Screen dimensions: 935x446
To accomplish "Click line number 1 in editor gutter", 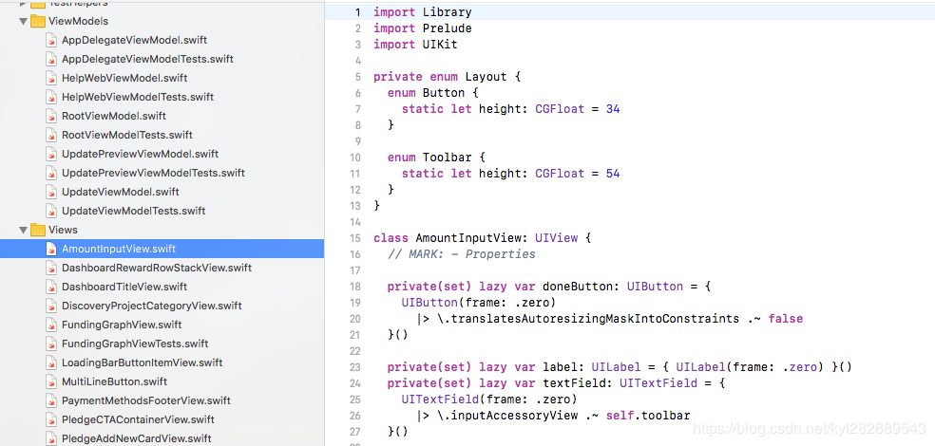I will [358, 12].
